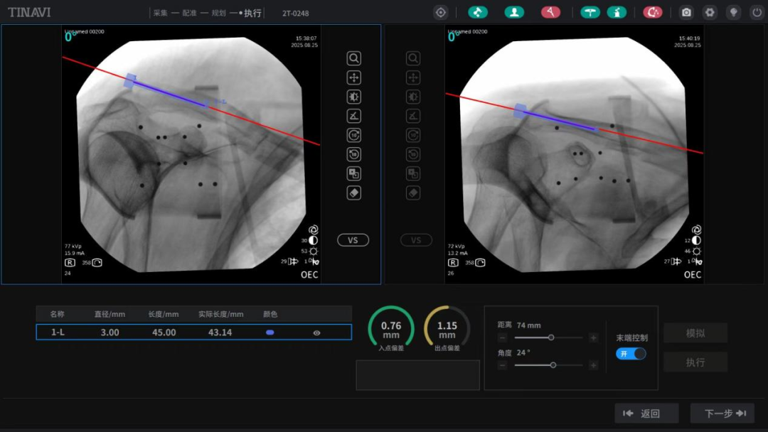Click the eraser tool in left toolbar
Viewport: 768px width, 432px height.
[353, 193]
